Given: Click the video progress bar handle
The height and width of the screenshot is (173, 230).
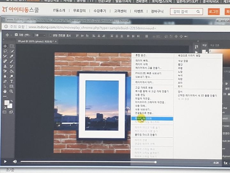Looking at the screenshot, I should coord(156,162).
